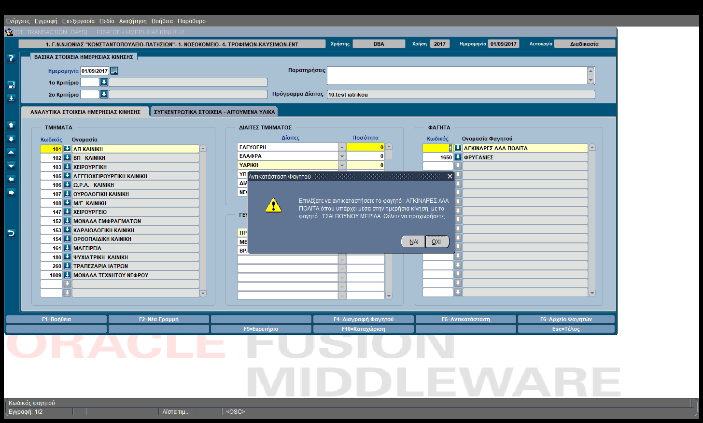
Task: Expand the ΕΛΕΥΘΕΡΗ diet dropdown
Action: pyautogui.click(x=342, y=147)
